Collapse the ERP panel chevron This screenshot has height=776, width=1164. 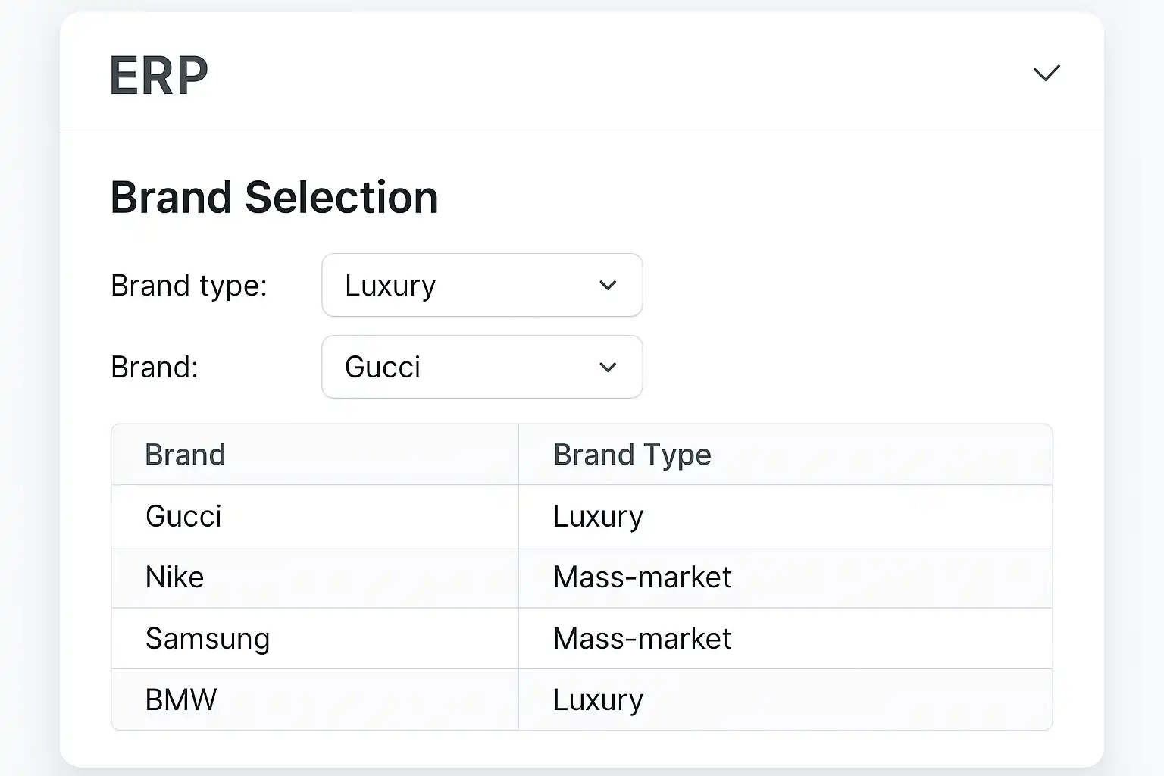(x=1047, y=73)
